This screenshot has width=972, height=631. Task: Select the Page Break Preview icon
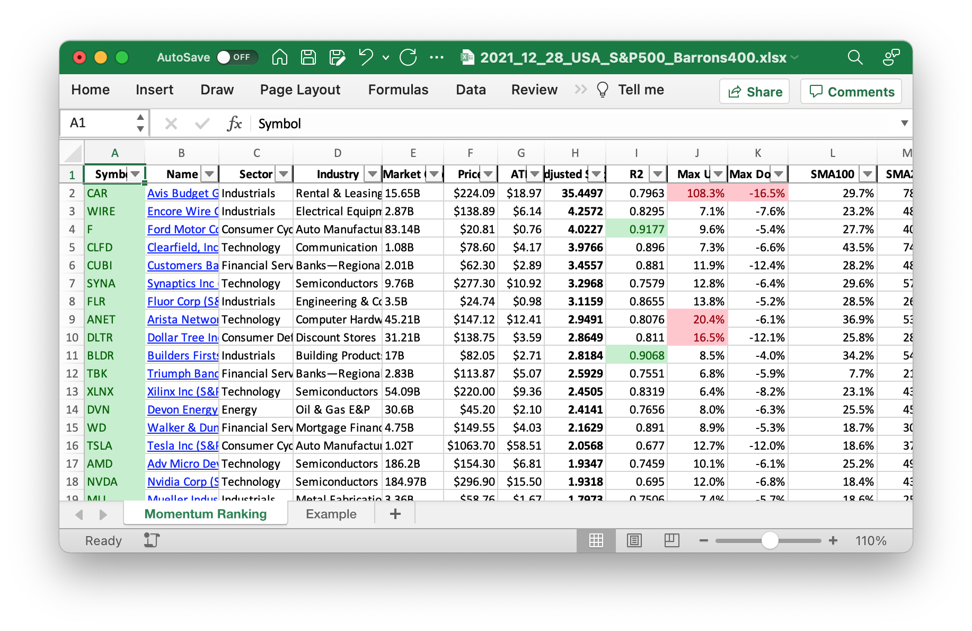pos(671,540)
